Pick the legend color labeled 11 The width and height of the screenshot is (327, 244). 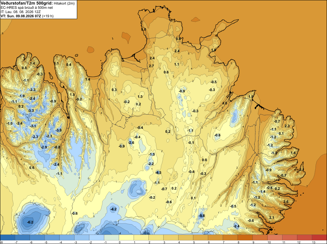point(289,237)
